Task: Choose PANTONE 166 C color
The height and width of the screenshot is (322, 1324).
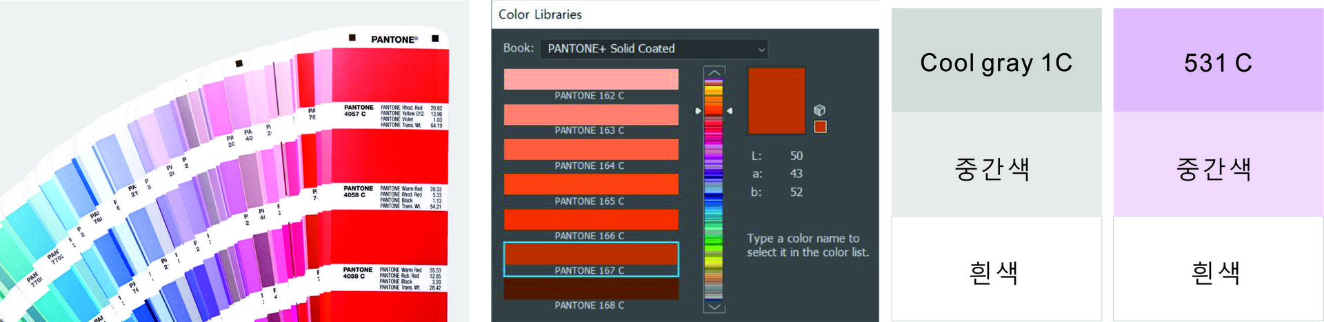Action: tap(591, 219)
